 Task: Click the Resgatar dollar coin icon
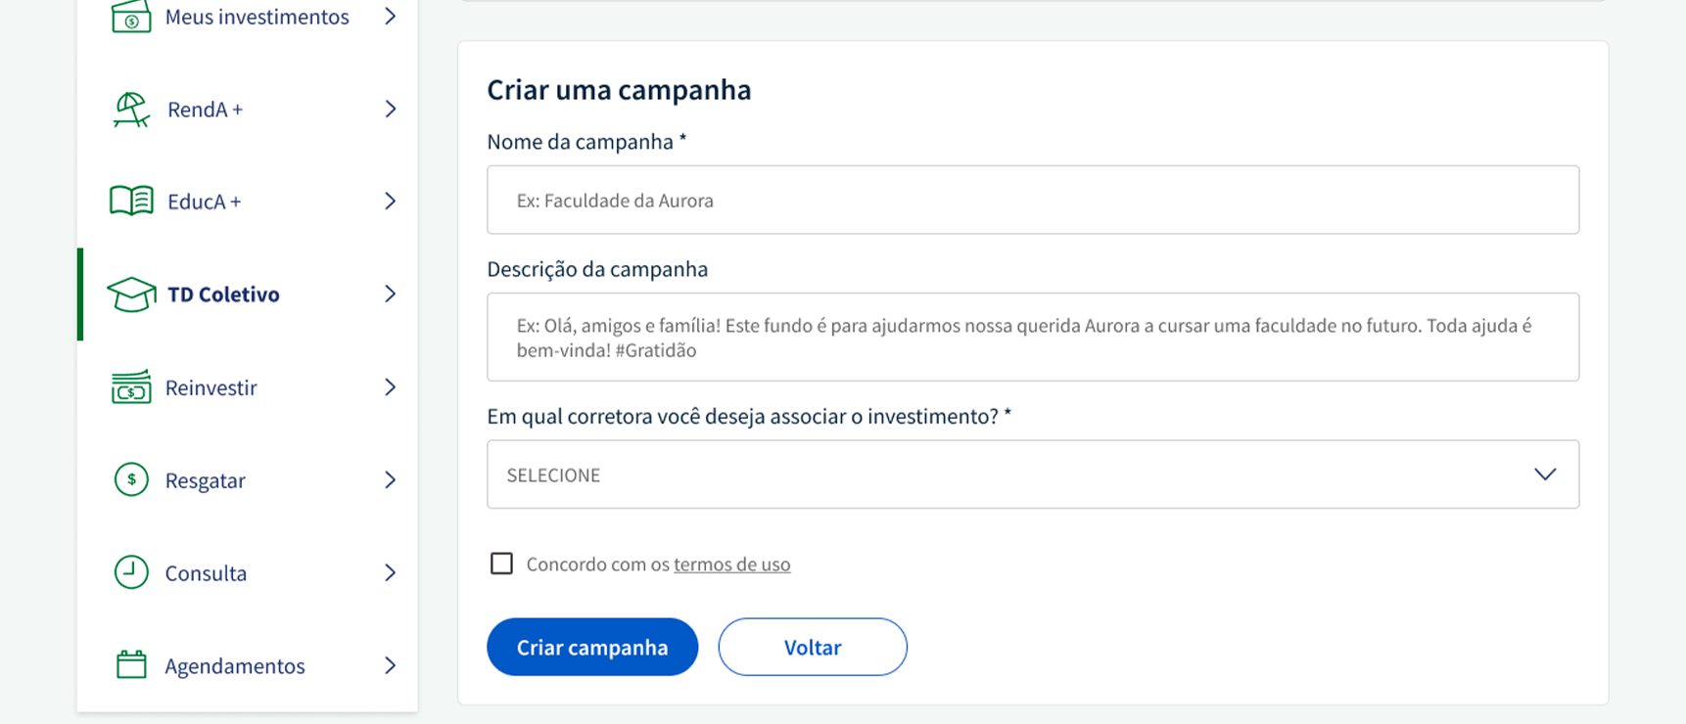[x=131, y=479]
